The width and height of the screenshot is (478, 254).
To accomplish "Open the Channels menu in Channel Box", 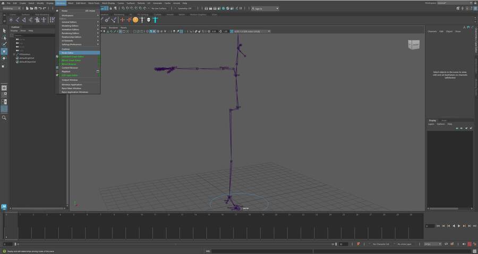I will click(x=432, y=31).
